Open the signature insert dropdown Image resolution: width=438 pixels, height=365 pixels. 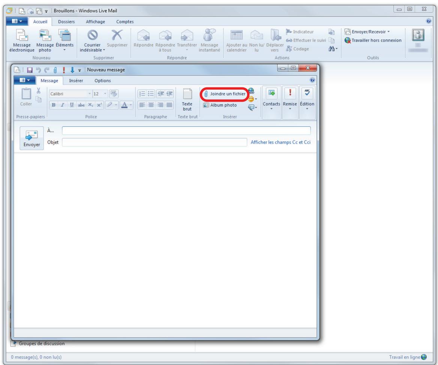tap(252, 107)
